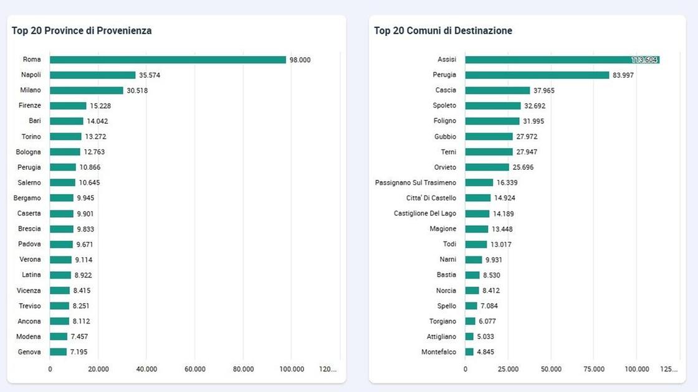The width and height of the screenshot is (698, 392).
Task: Click the value 8.251 for Treviso
Action: 81,306
